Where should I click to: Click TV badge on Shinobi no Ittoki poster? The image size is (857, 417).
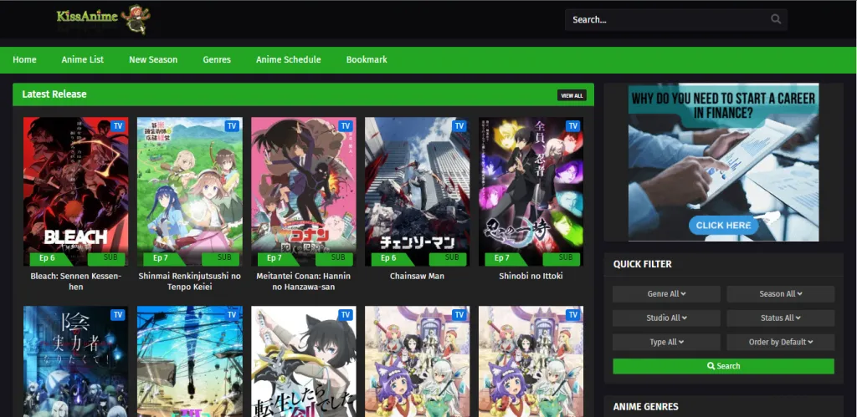pyautogui.click(x=572, y=126)
